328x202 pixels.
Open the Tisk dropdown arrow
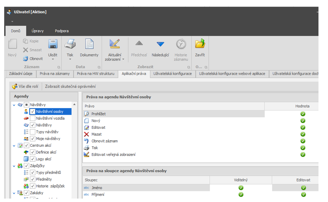click(x=70, y=59)
